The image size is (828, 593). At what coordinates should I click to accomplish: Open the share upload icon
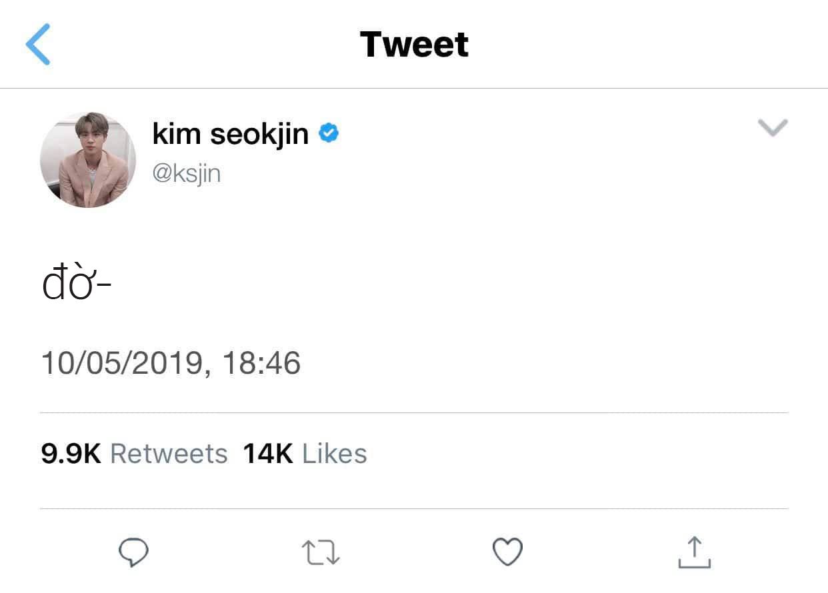[694, 552]
